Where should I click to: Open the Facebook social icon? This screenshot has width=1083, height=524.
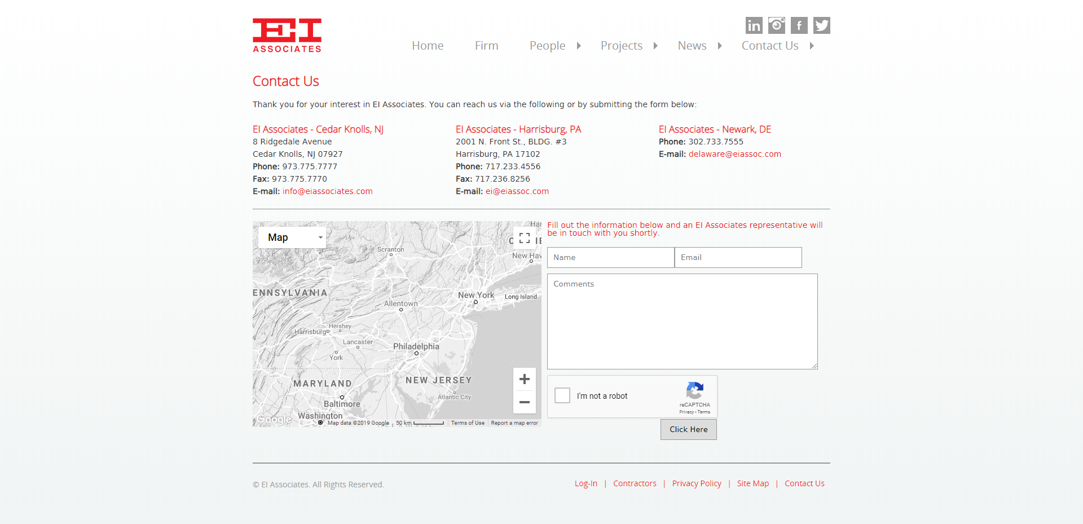point(799,25)
